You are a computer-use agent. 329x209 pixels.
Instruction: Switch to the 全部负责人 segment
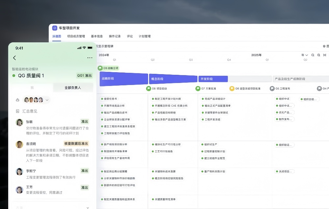click(73, 88)
